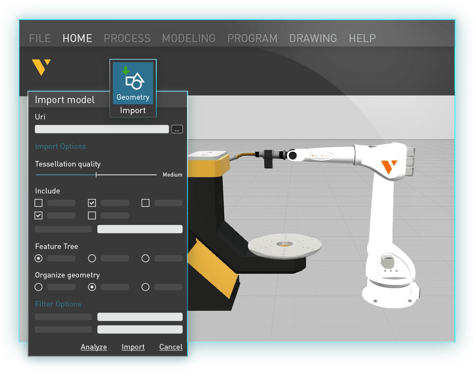Uncheck the second checked Include checkbox

tap(38, 215)
